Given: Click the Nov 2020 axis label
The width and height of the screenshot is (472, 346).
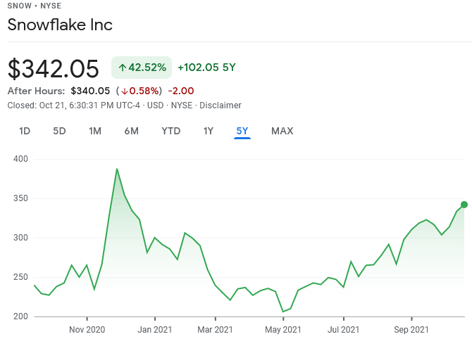Looking at the screenshot, I should pos(87,330).
